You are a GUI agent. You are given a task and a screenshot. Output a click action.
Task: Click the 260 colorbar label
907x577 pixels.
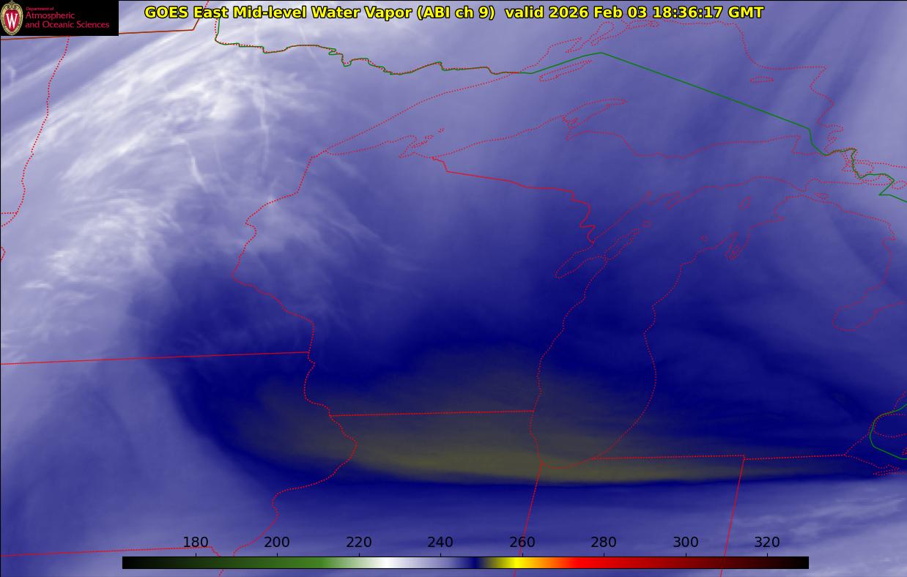522,543
